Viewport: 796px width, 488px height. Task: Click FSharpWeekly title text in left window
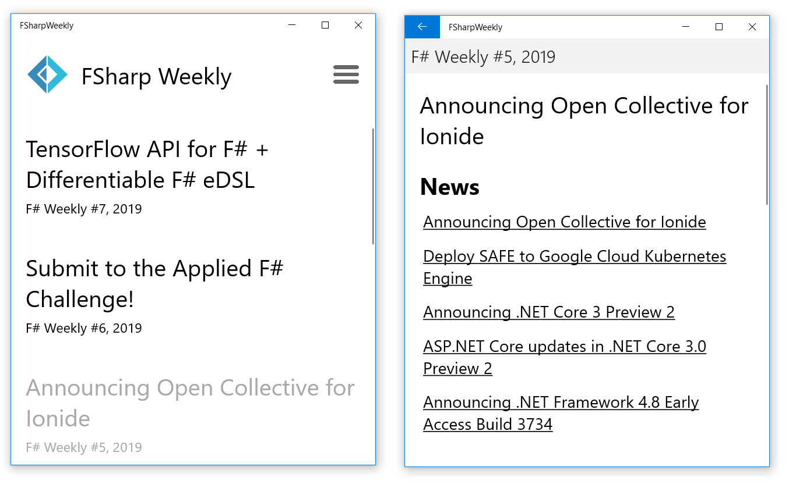point(47,26)
